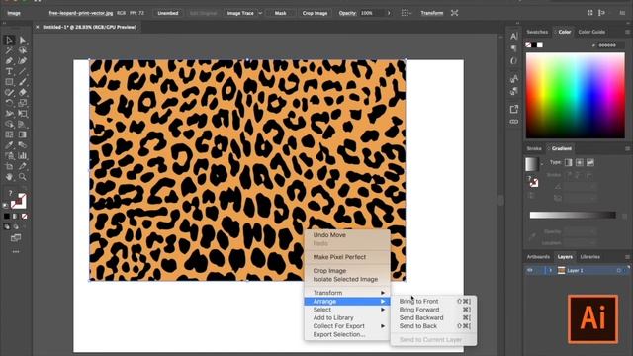Switch to the Stroke tab
The height and width of the screenshot is (356, 633).
(534, 149)
